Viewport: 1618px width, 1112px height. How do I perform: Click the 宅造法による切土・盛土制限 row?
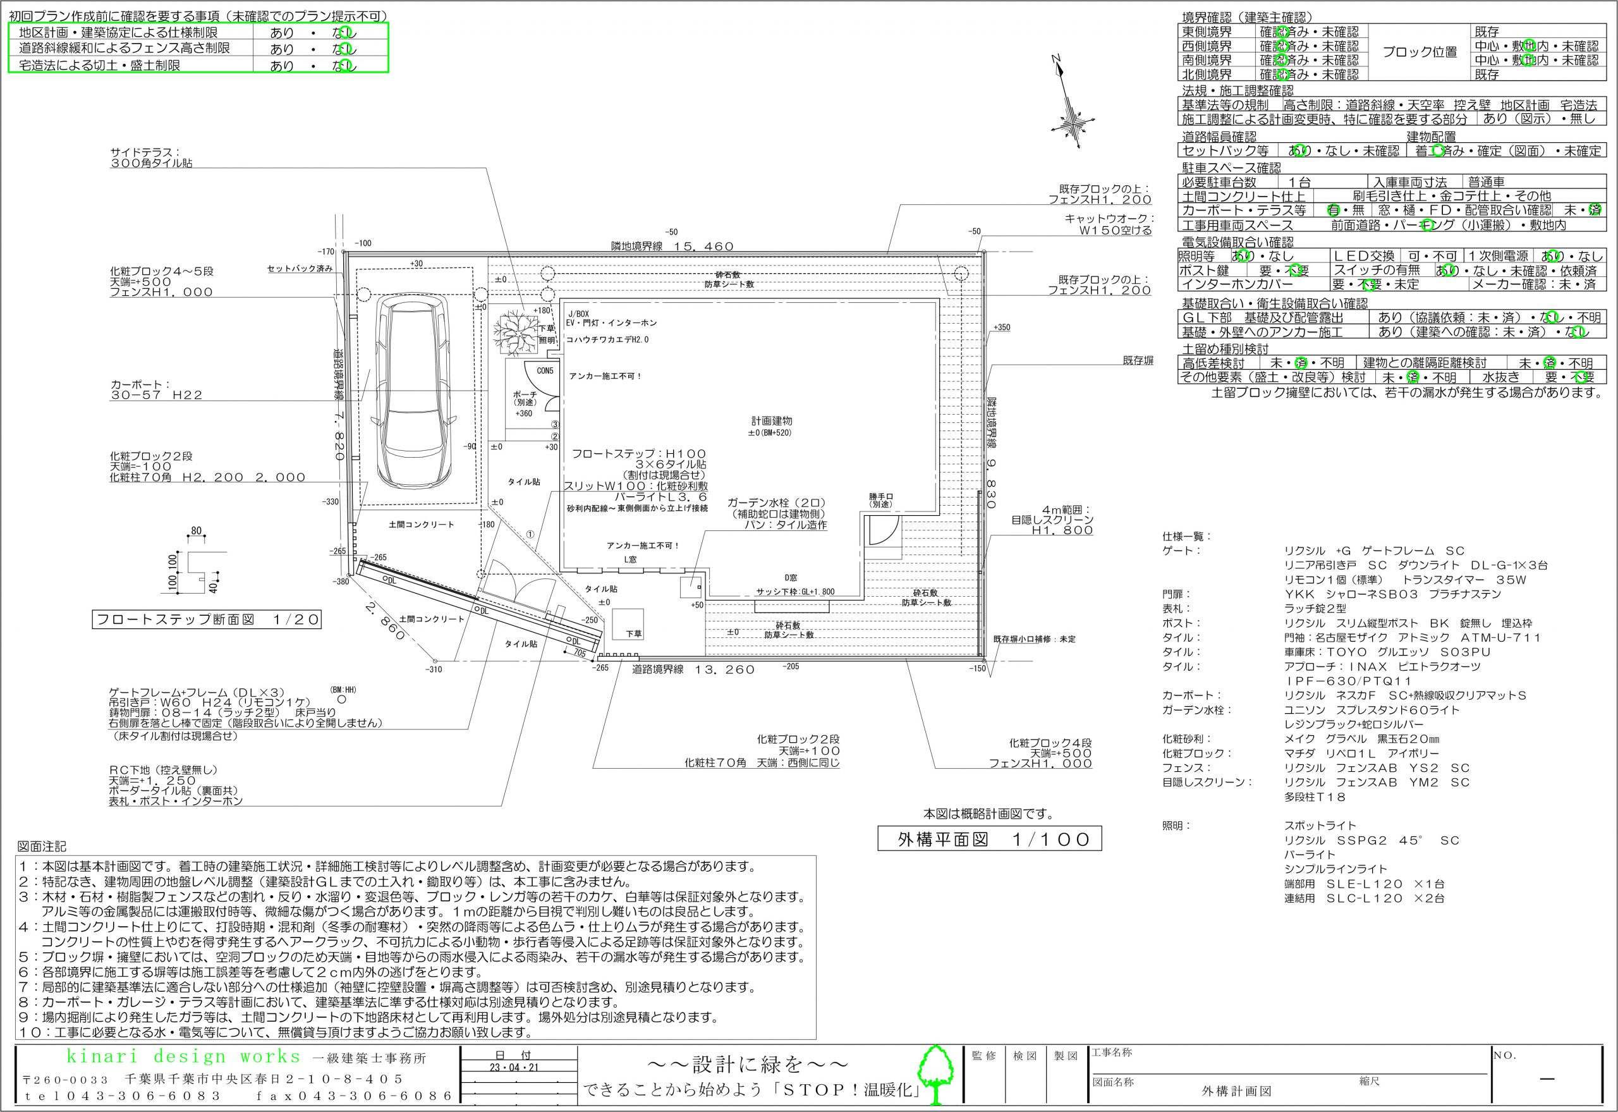[x=198, y=64]
